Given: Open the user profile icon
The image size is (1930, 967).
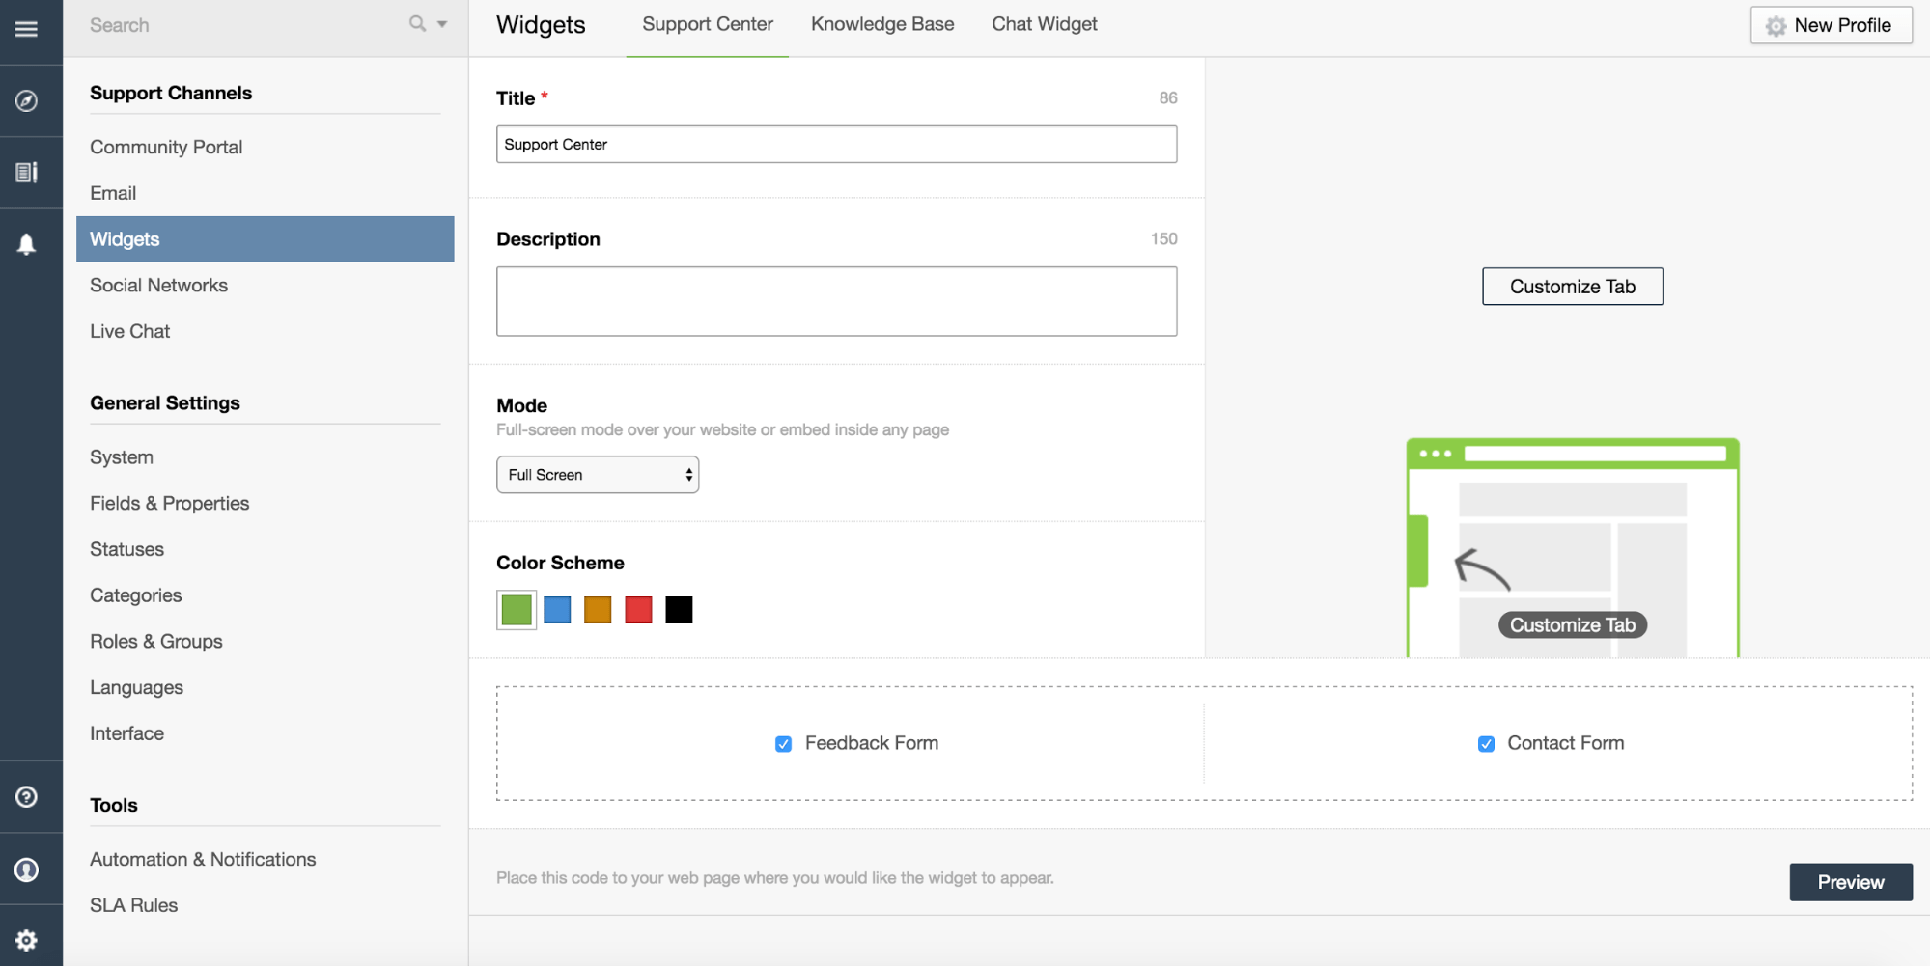Looking at the screenshot, I should (27, 870).
